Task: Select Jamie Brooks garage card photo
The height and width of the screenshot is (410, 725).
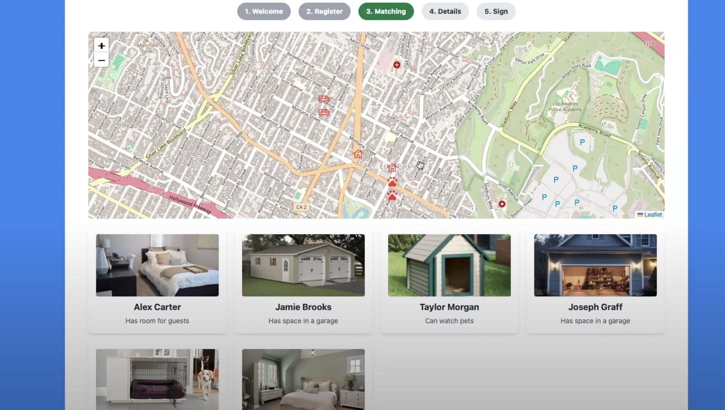Action: [303, 265]
